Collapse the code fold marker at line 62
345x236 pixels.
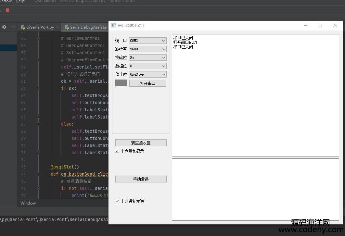38,88
